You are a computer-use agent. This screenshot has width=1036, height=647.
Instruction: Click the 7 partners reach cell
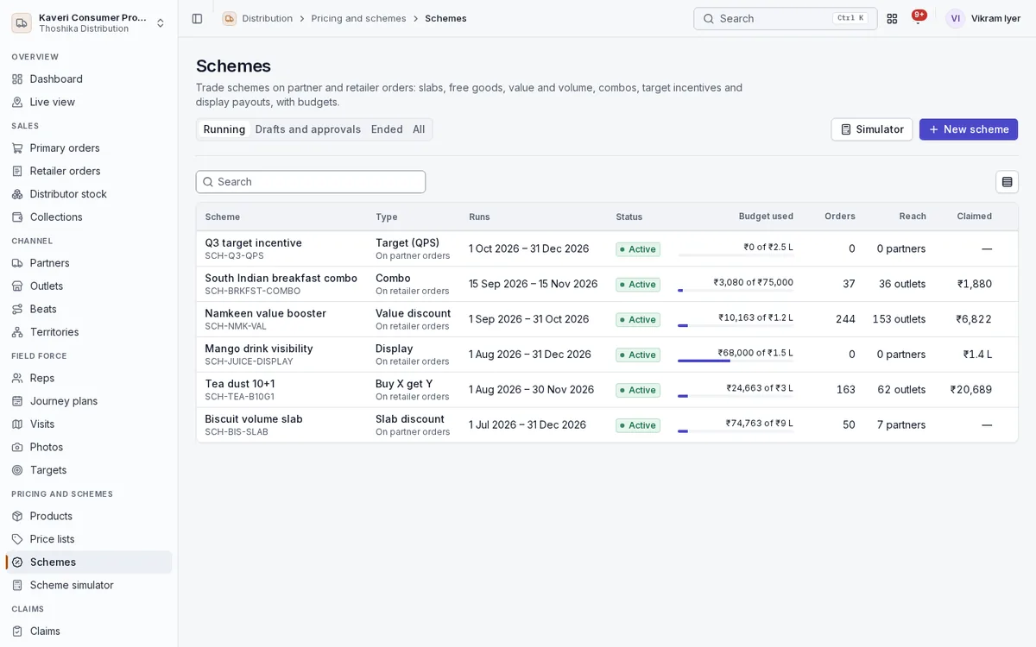(x=901, y=424)
